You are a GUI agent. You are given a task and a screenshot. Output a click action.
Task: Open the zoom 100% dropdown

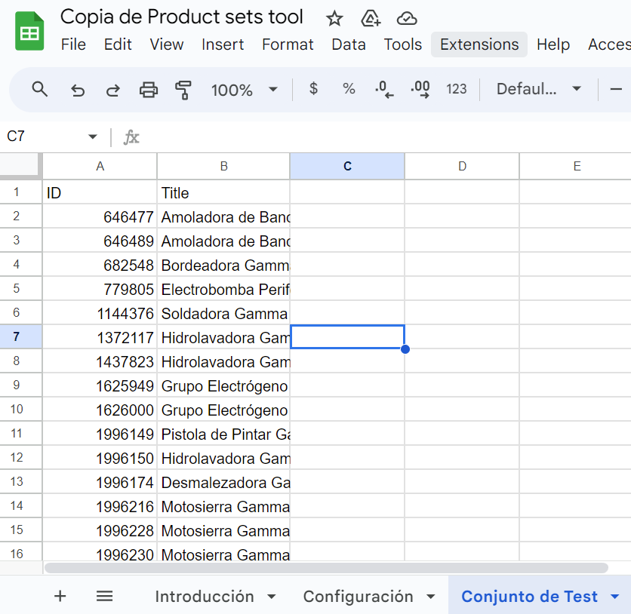coord(245,89)
